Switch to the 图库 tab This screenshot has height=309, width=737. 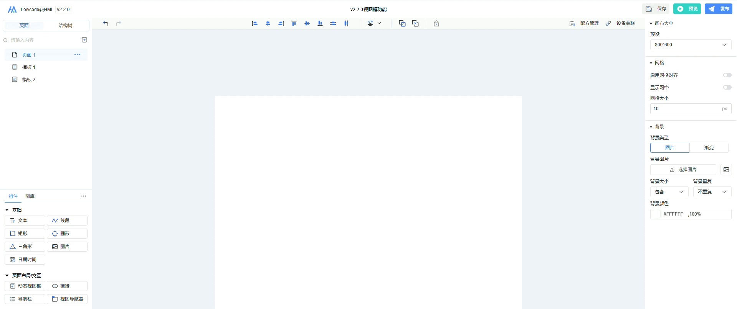pyautogui.click(x=30, y=196)
